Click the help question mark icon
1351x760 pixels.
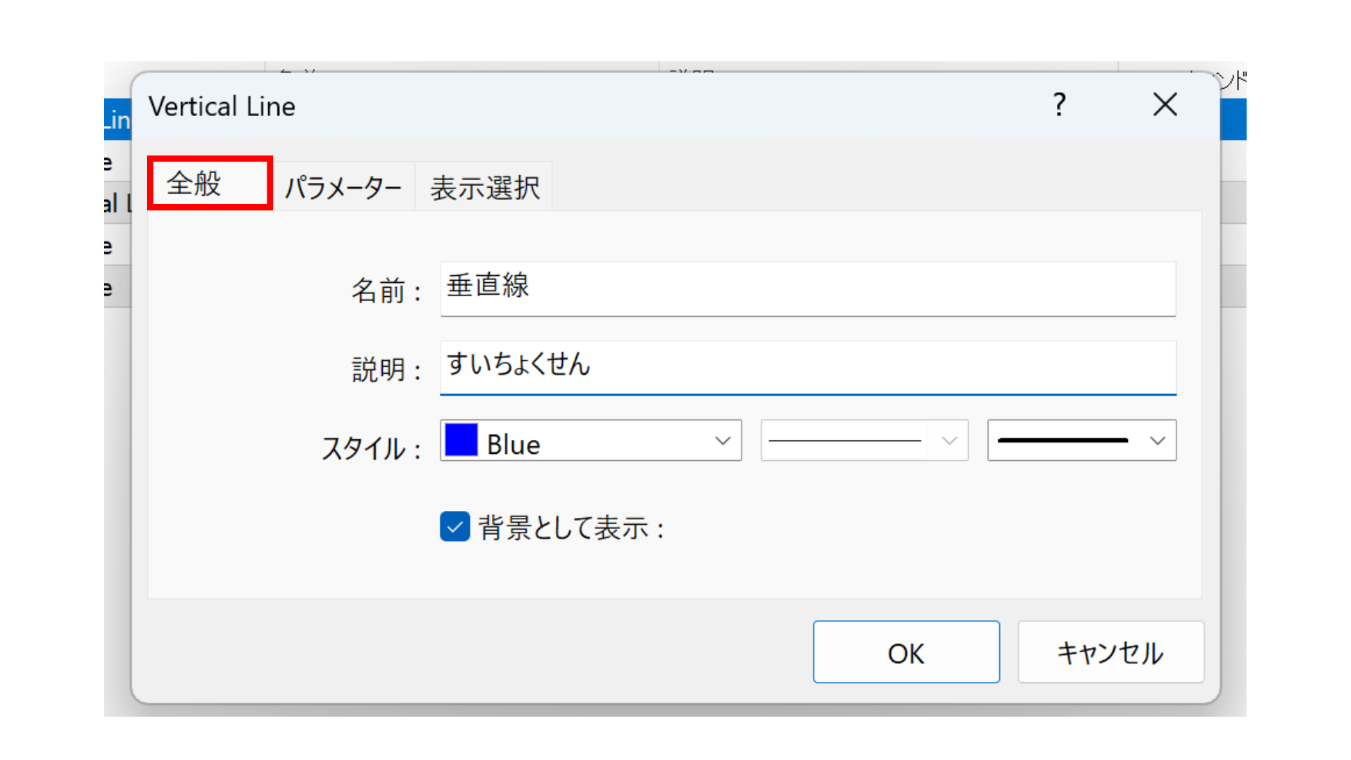[x=1059, y=106]
